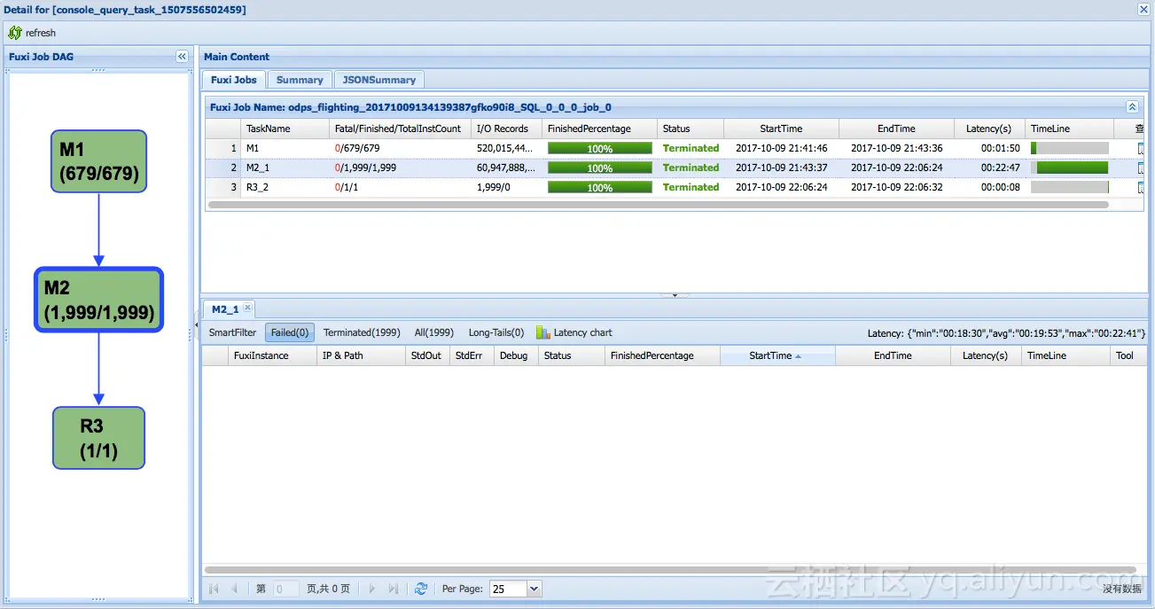The image size is (1155, 609).
Task: Click 2017-10-09 21:41:46 start time cell
Action: [781, 149]
